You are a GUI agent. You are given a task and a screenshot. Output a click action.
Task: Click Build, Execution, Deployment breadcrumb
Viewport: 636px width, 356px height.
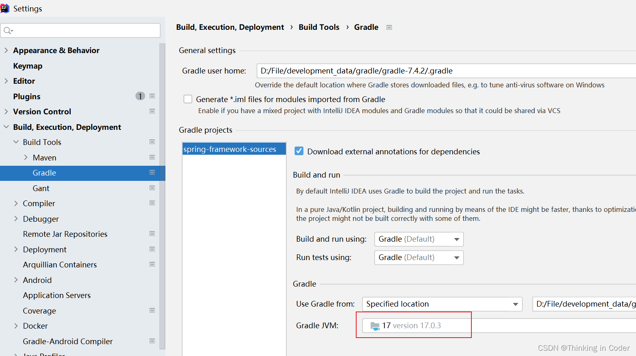click(x=230, y=27)
